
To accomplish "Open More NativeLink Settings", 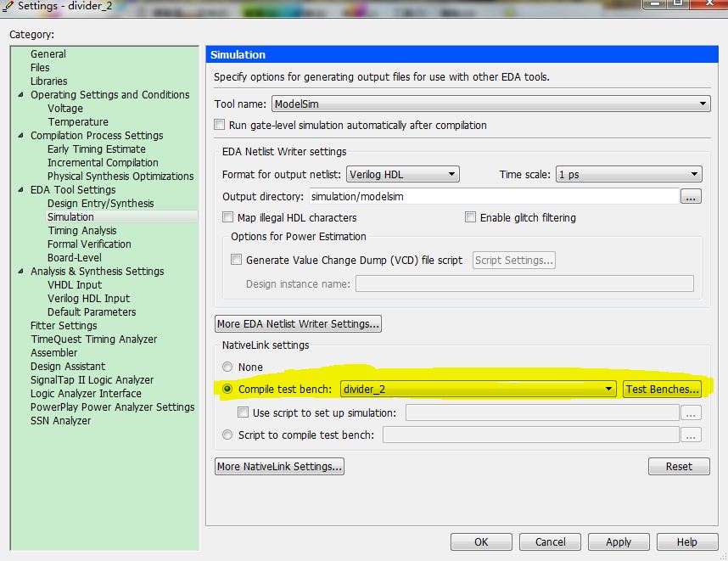I will click(x=279, y=466).
